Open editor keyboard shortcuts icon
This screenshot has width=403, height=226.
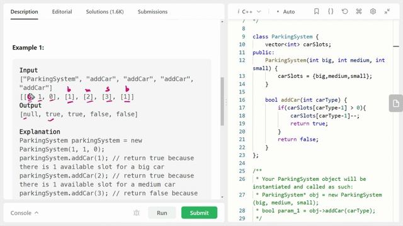359,11
